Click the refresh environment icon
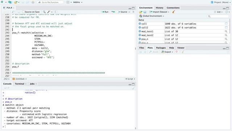The width and height of the screenshot is (232, 131). click(226, 12)
